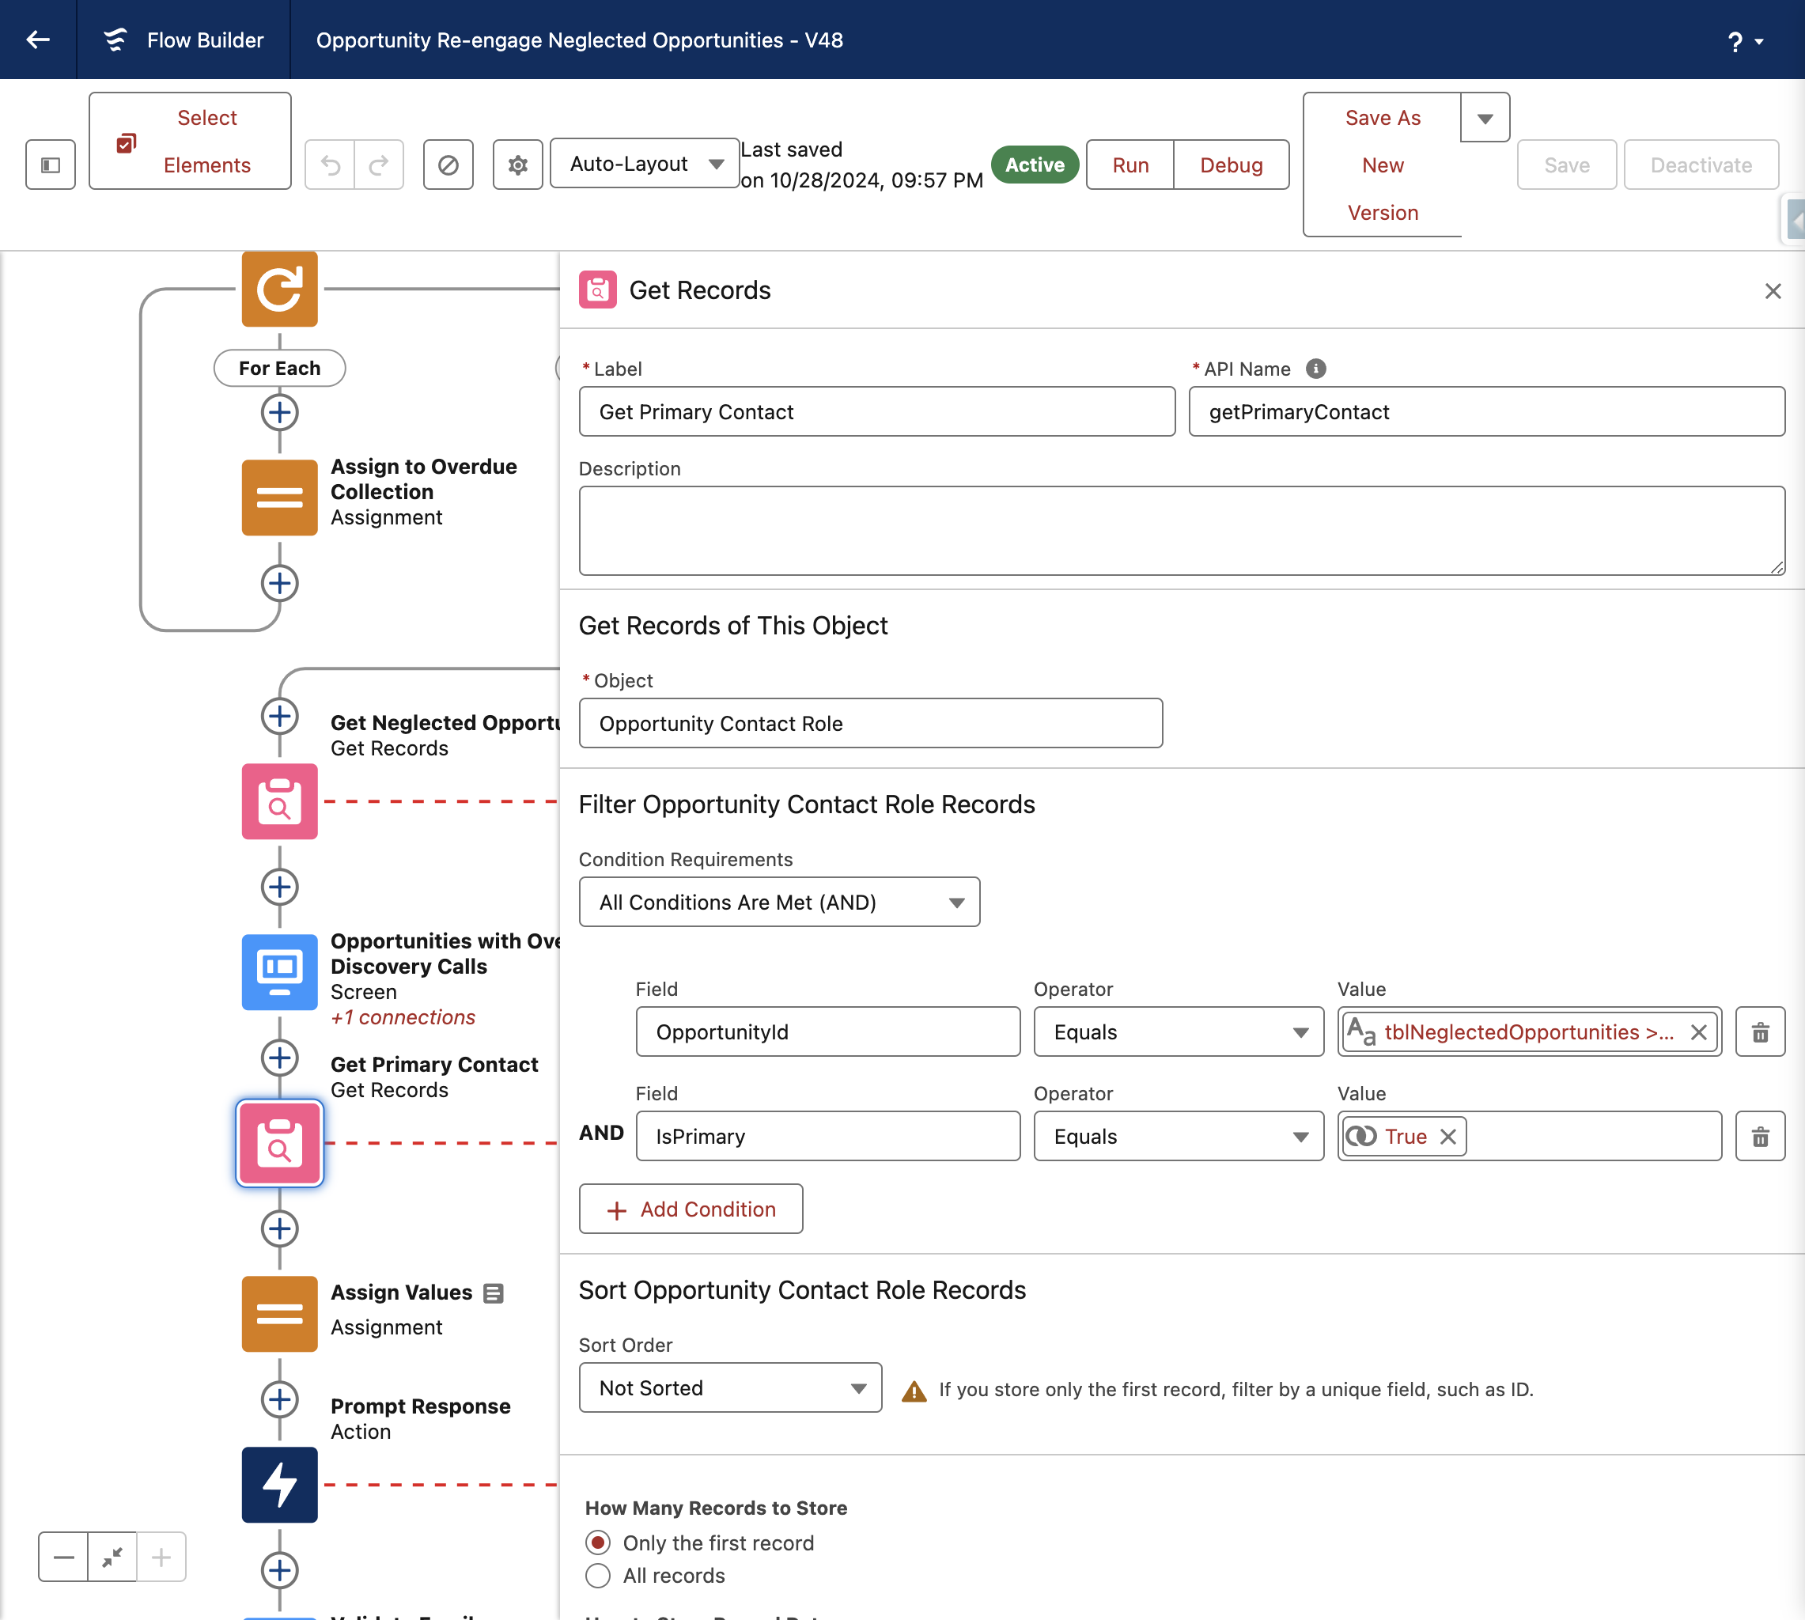Click Select Elements button
This screenshot has width=1805, height=1620.
(x=191, y=142)
